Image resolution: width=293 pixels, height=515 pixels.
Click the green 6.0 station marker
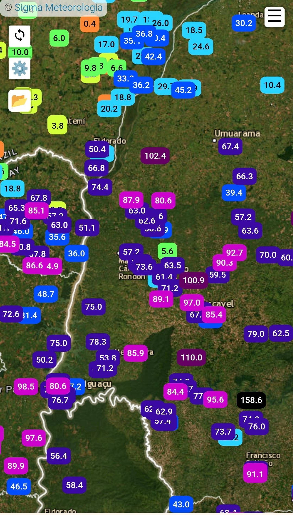59,38
